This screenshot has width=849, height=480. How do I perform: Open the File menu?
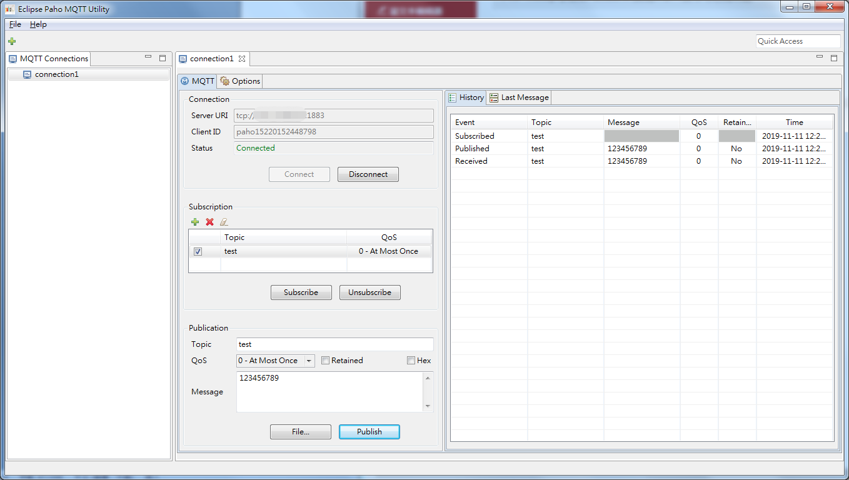(x=14, y=24)
